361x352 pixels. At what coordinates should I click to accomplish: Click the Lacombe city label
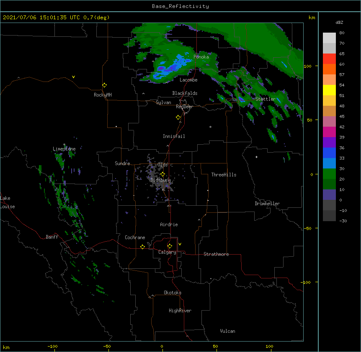pyautogui.click(x=188, y=80)
